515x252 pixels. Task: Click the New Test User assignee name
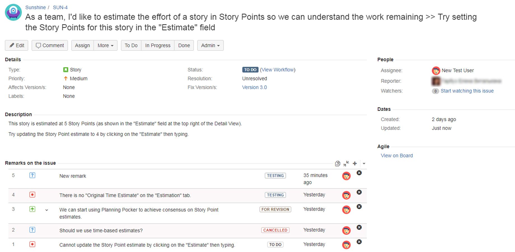(458, 71)
